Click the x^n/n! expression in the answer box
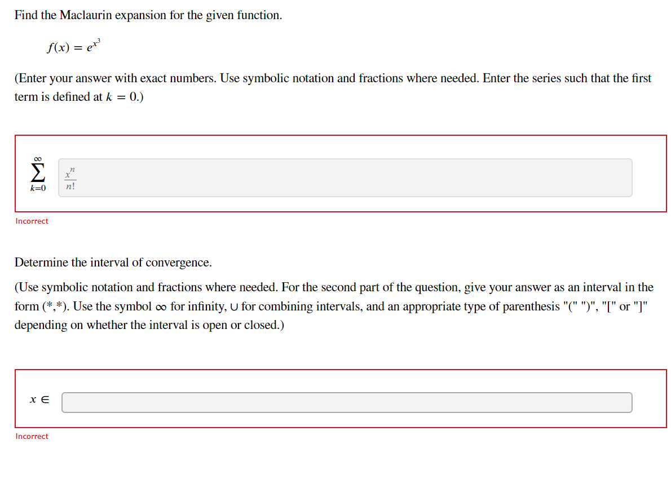This screenshot has height=480, width=671. pyautogui.click(x=69, y=177)
